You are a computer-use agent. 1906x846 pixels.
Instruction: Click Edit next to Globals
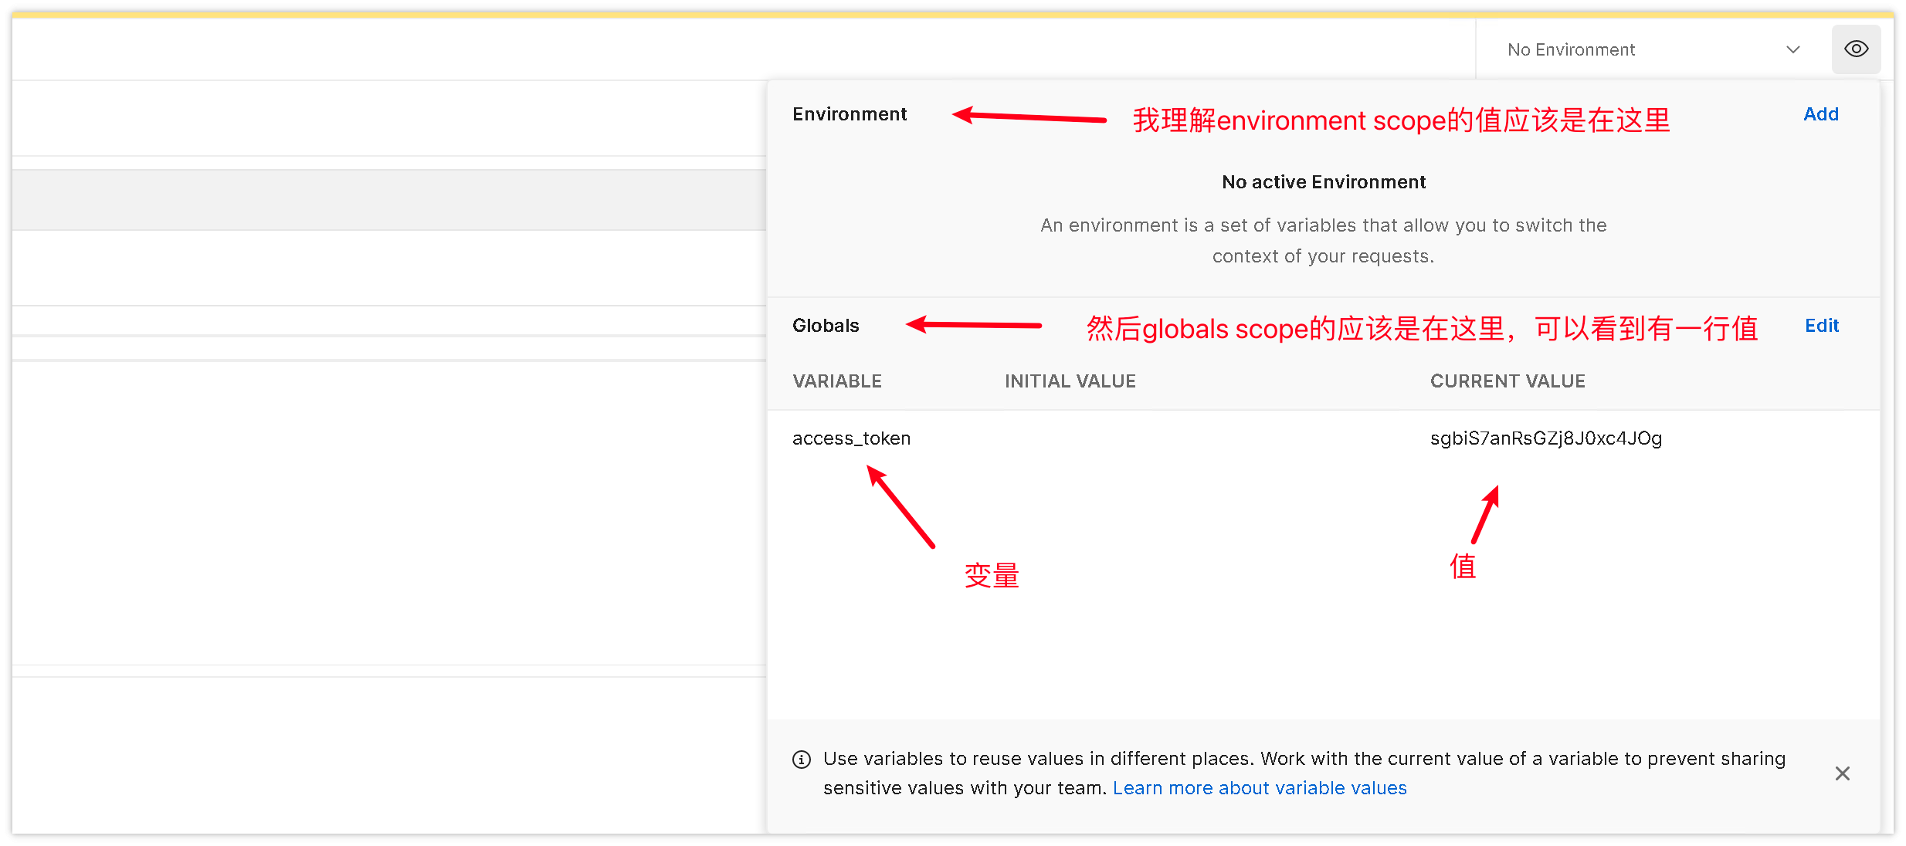click(1821, 326)
